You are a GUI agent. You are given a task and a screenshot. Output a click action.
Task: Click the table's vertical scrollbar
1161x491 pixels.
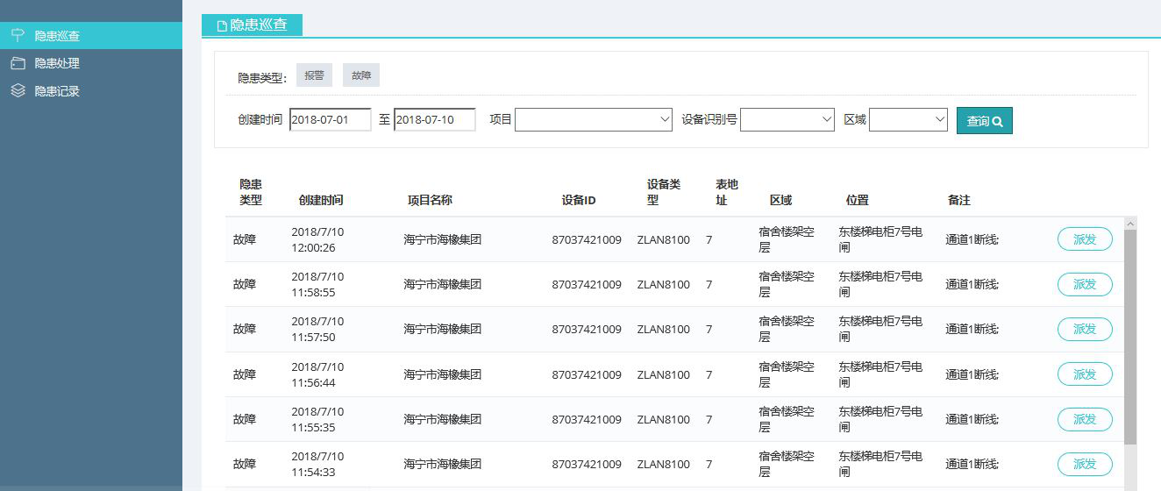pos(1129,333)
